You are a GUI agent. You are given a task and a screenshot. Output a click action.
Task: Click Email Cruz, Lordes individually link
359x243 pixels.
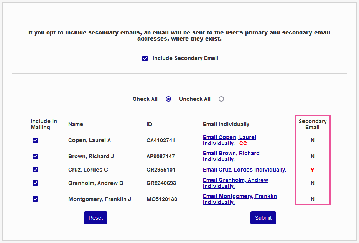pos(244,170)
